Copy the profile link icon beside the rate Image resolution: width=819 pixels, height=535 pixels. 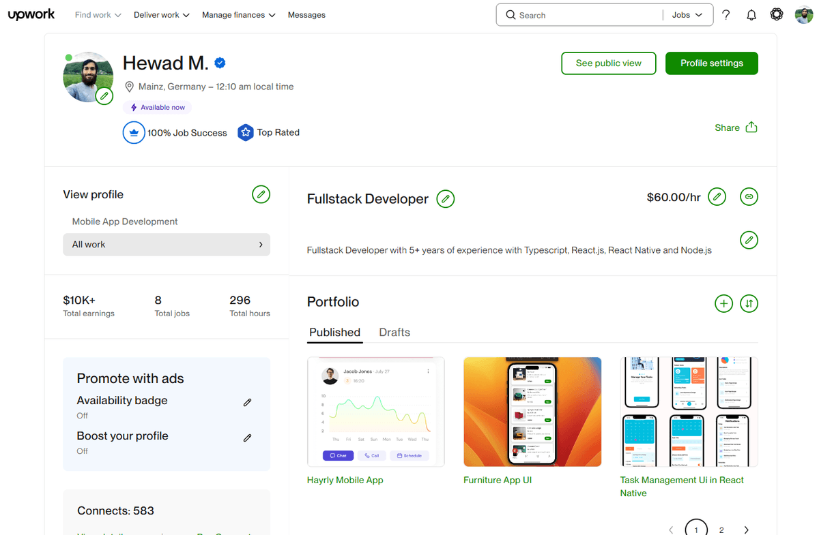point(749,196)
